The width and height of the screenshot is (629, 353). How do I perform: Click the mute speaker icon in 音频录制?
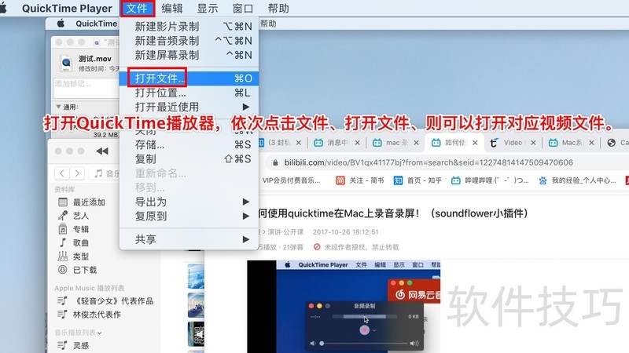coord(312,344)
